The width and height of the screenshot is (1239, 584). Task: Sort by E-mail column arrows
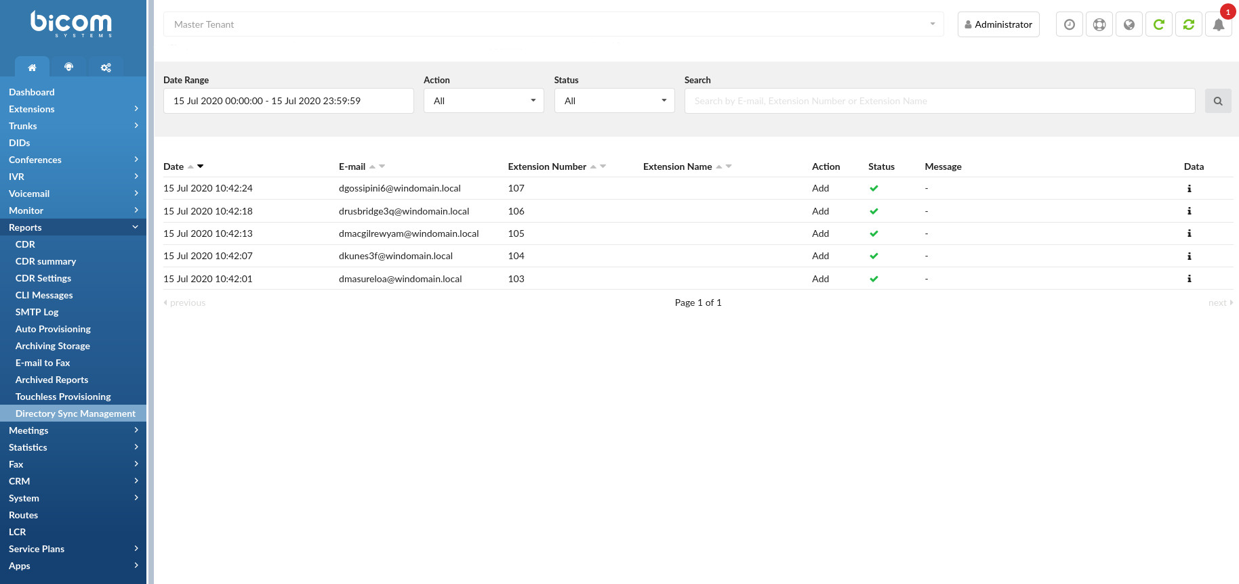point(377,166)
